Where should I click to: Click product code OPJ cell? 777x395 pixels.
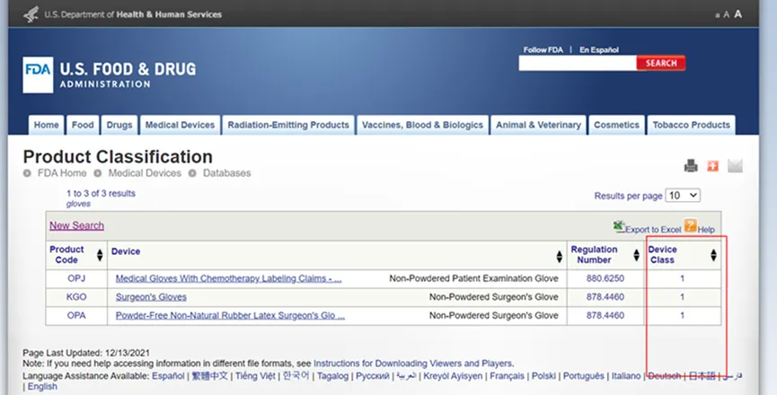[x=76, y=278]
